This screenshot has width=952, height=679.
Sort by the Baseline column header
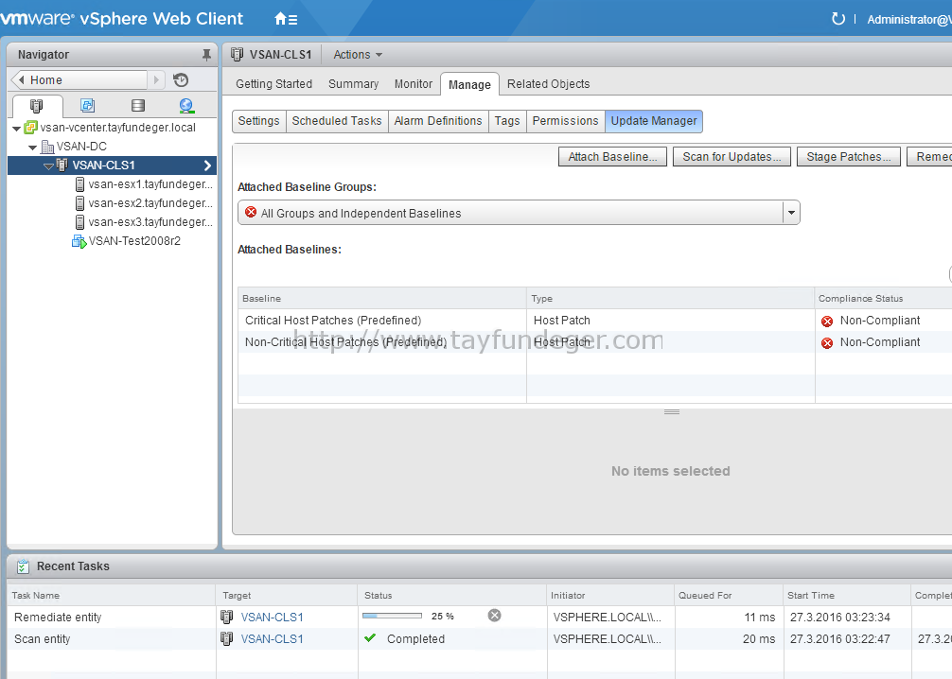pos(382,299)
